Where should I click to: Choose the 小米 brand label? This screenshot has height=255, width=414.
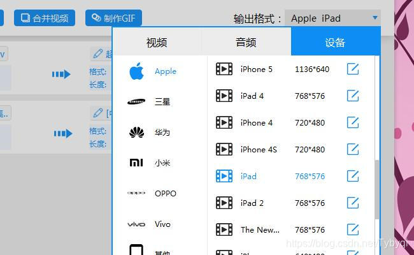162,163
